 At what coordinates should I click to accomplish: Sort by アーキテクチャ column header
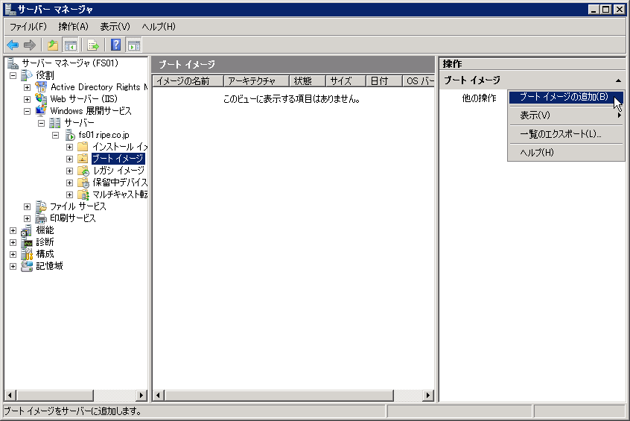tap(256, 80)
